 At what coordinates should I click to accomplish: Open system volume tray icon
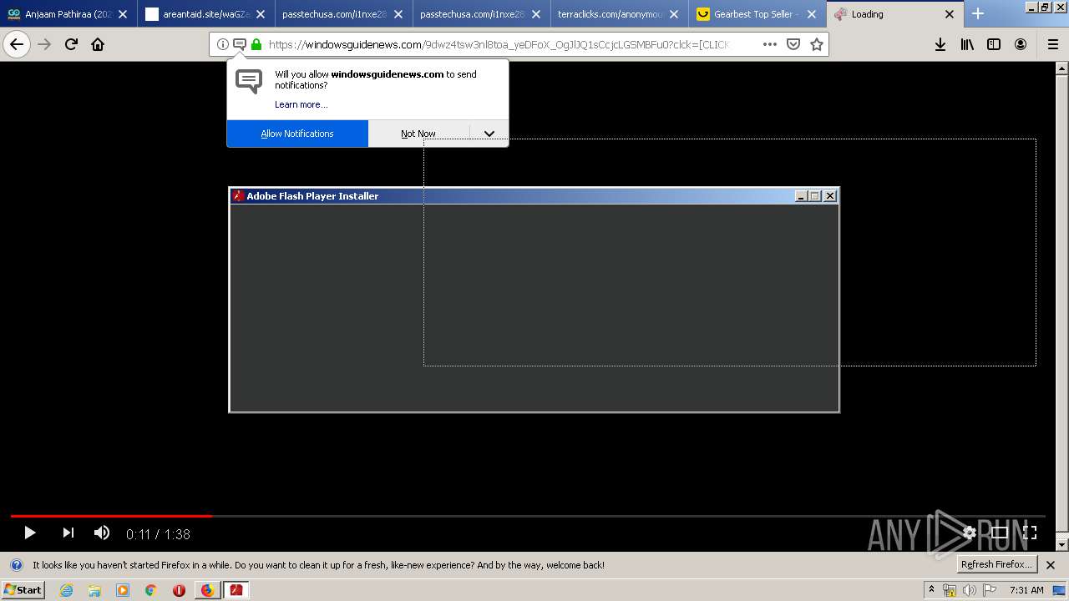(970, 590)
